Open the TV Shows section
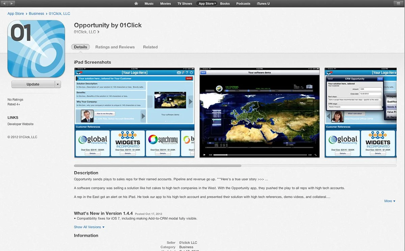Viewport: 405px width, 251px height. (185, 4)
